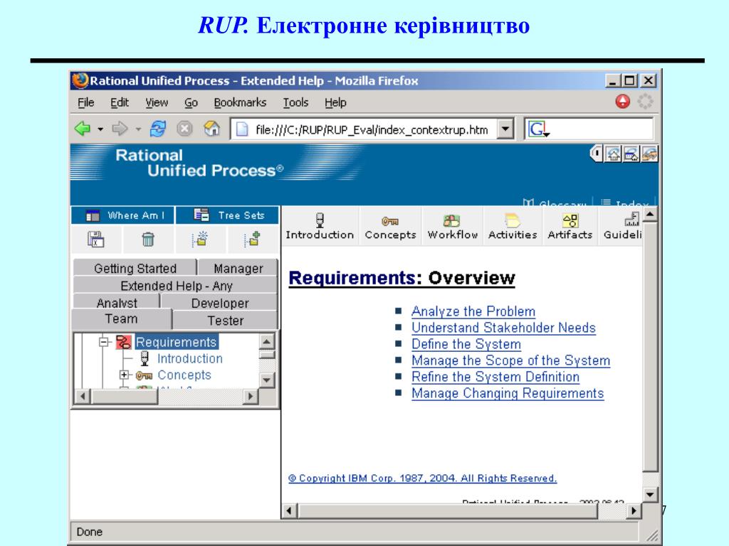Click the tree panel scroll right arrow
Image resolution: width=729 pixels, height=546 pixels.
point(251,396)
